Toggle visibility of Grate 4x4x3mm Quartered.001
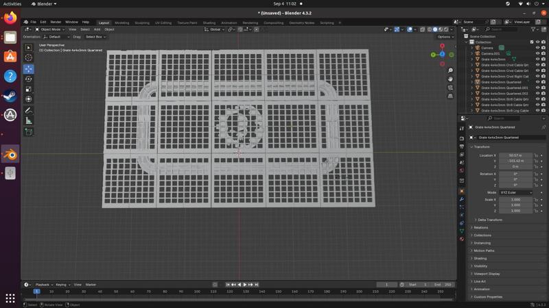Viewport: 549px width, 308px height. pos(537,88)
